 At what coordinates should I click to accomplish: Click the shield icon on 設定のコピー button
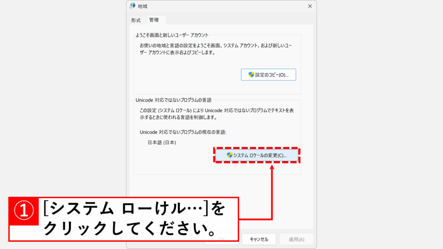pos(251,75)
